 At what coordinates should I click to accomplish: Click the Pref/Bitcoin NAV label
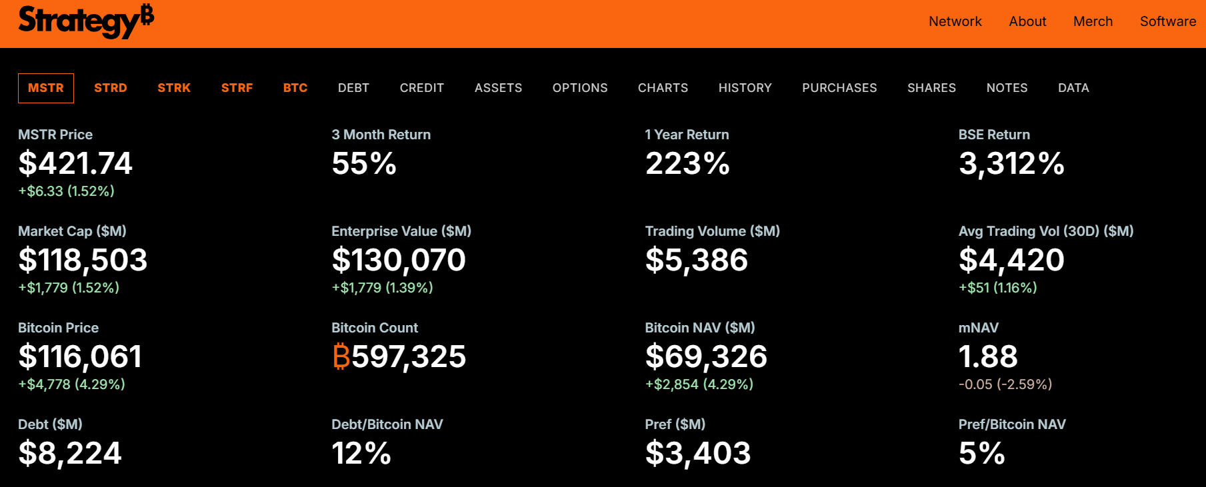pos(1012,424)
